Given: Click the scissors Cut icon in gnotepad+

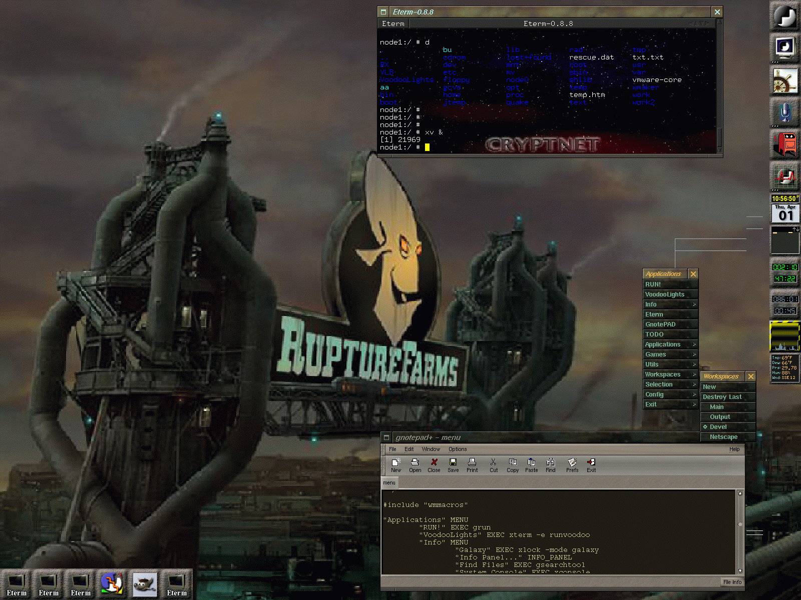Looking at the screenshot, I should click(494, 465).
